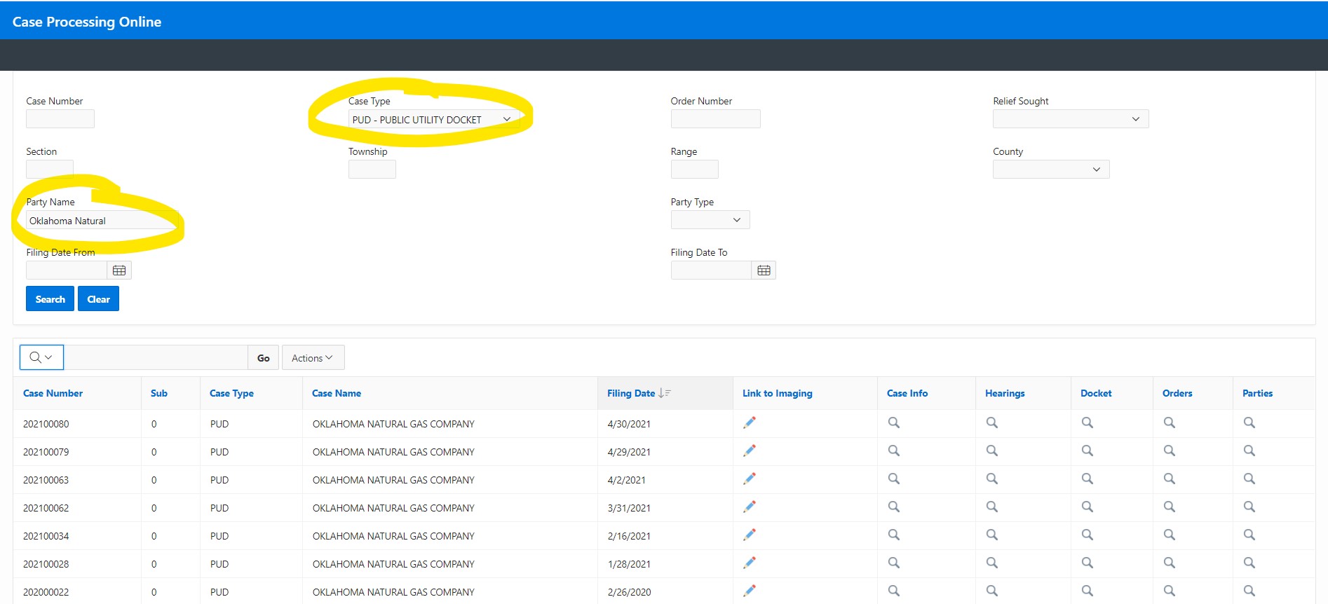
Task: View Orders magnifier for case 202100034
Action: coord(1170,535)
